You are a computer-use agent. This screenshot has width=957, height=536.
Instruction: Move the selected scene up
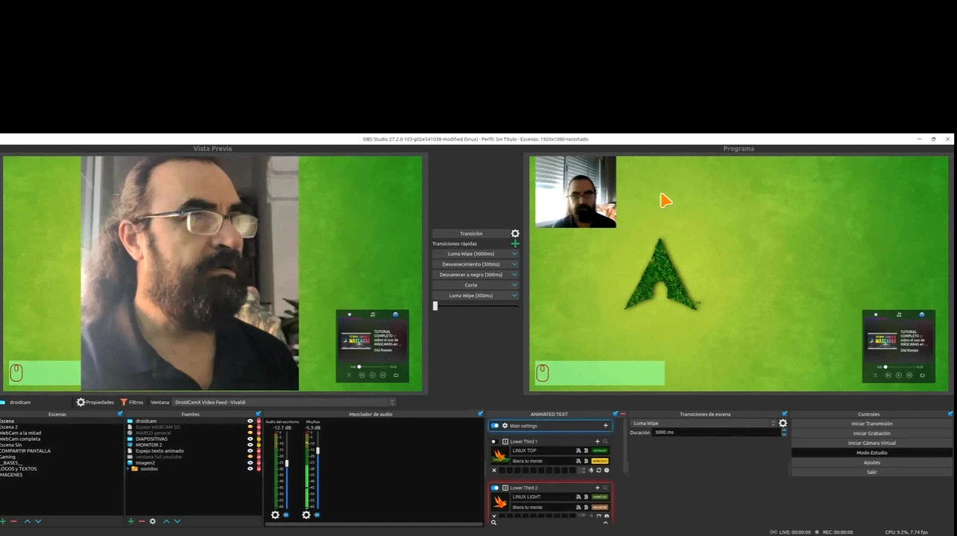[28, 521]
